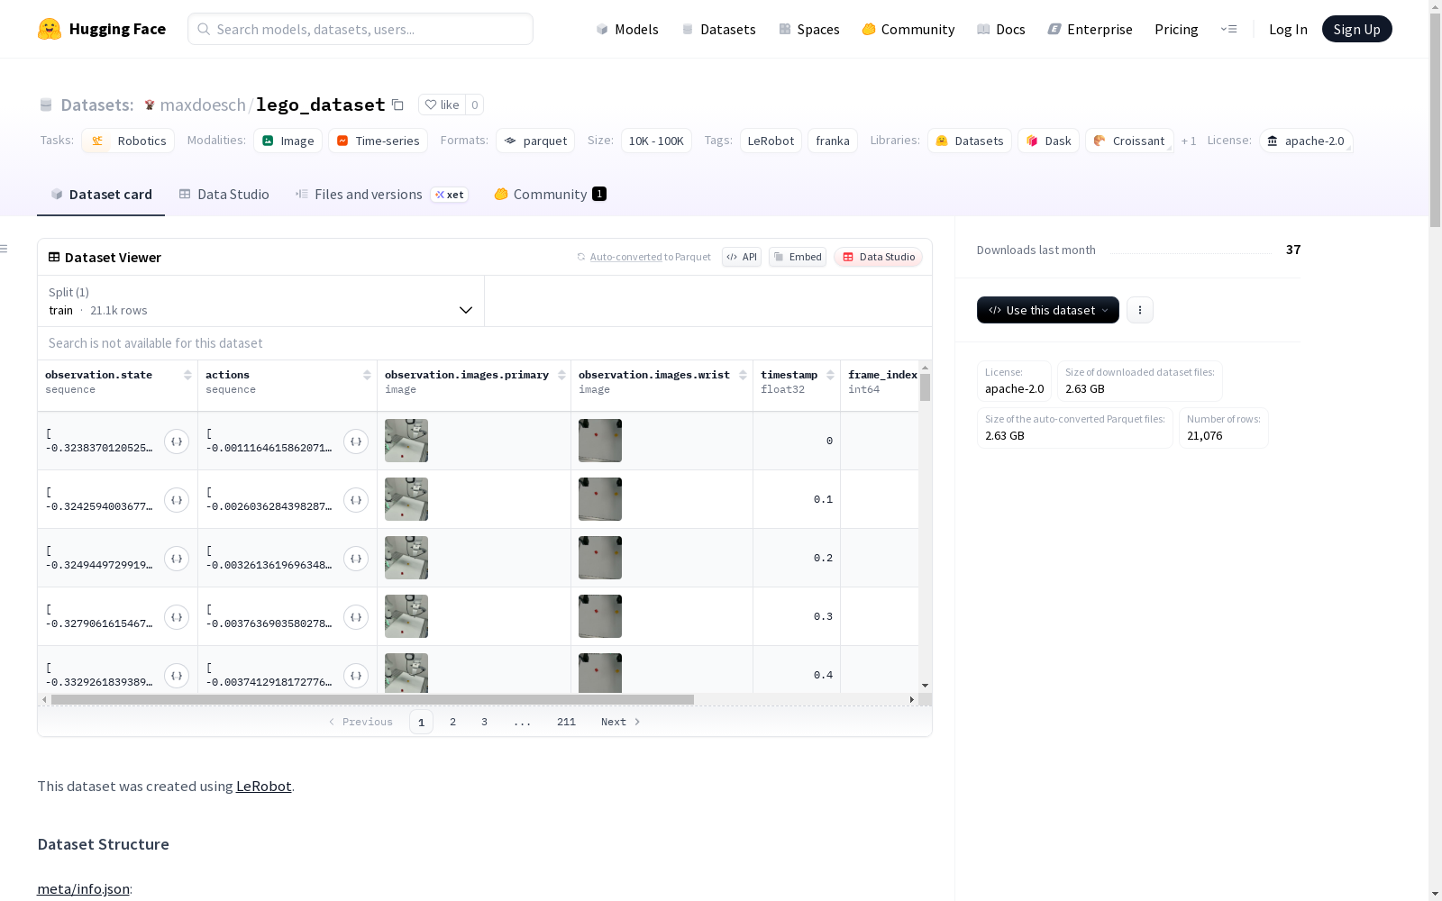Viewport: 1442px width, 901px height.
Task: Open the more navigation options menu icon
Action: tap(1228, 29)
